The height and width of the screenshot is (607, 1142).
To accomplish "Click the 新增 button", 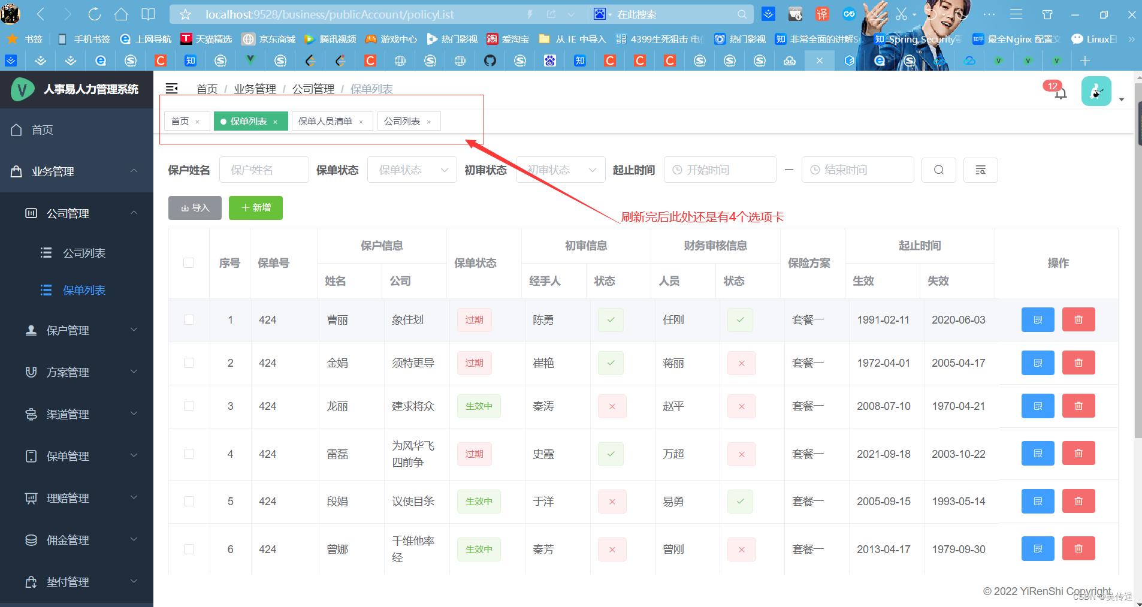I will click(x=255, y=208).
